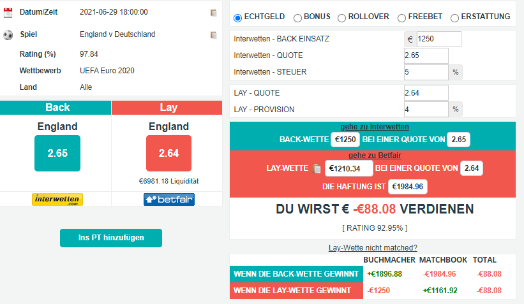
Task: Click the teal 2.65 back odds box
Action: [x=57, y=153]
